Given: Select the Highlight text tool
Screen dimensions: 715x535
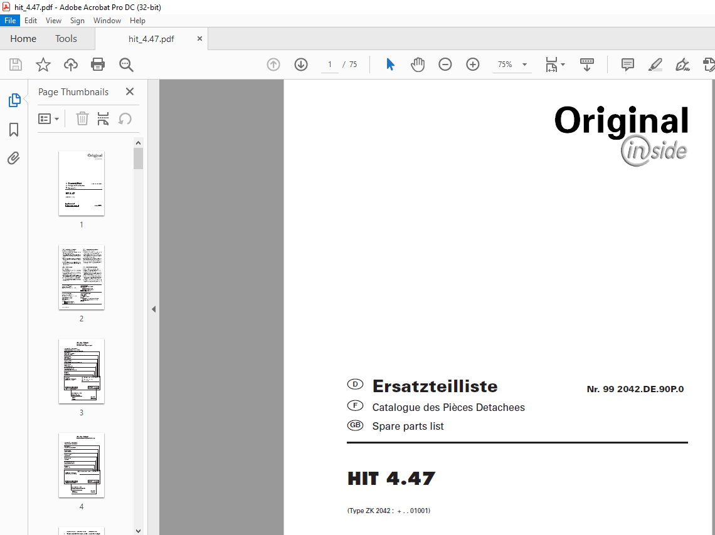Looking at the screenshot, I should click(x=655, y=65).
